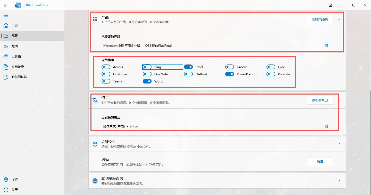
Task: Collapse the 安装文件 section chevron
Action: (339, 144)
